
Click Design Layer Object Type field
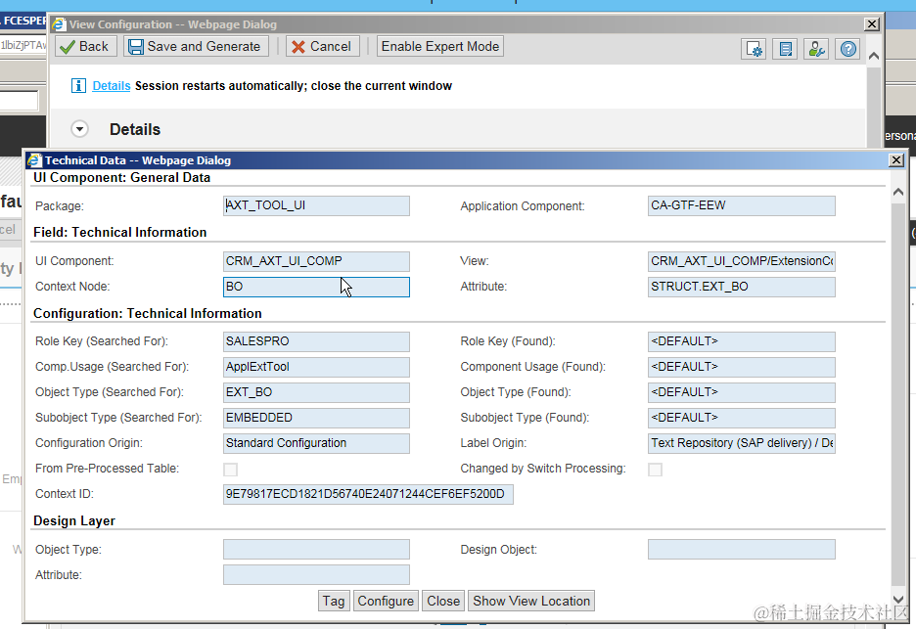click(316, 550)
